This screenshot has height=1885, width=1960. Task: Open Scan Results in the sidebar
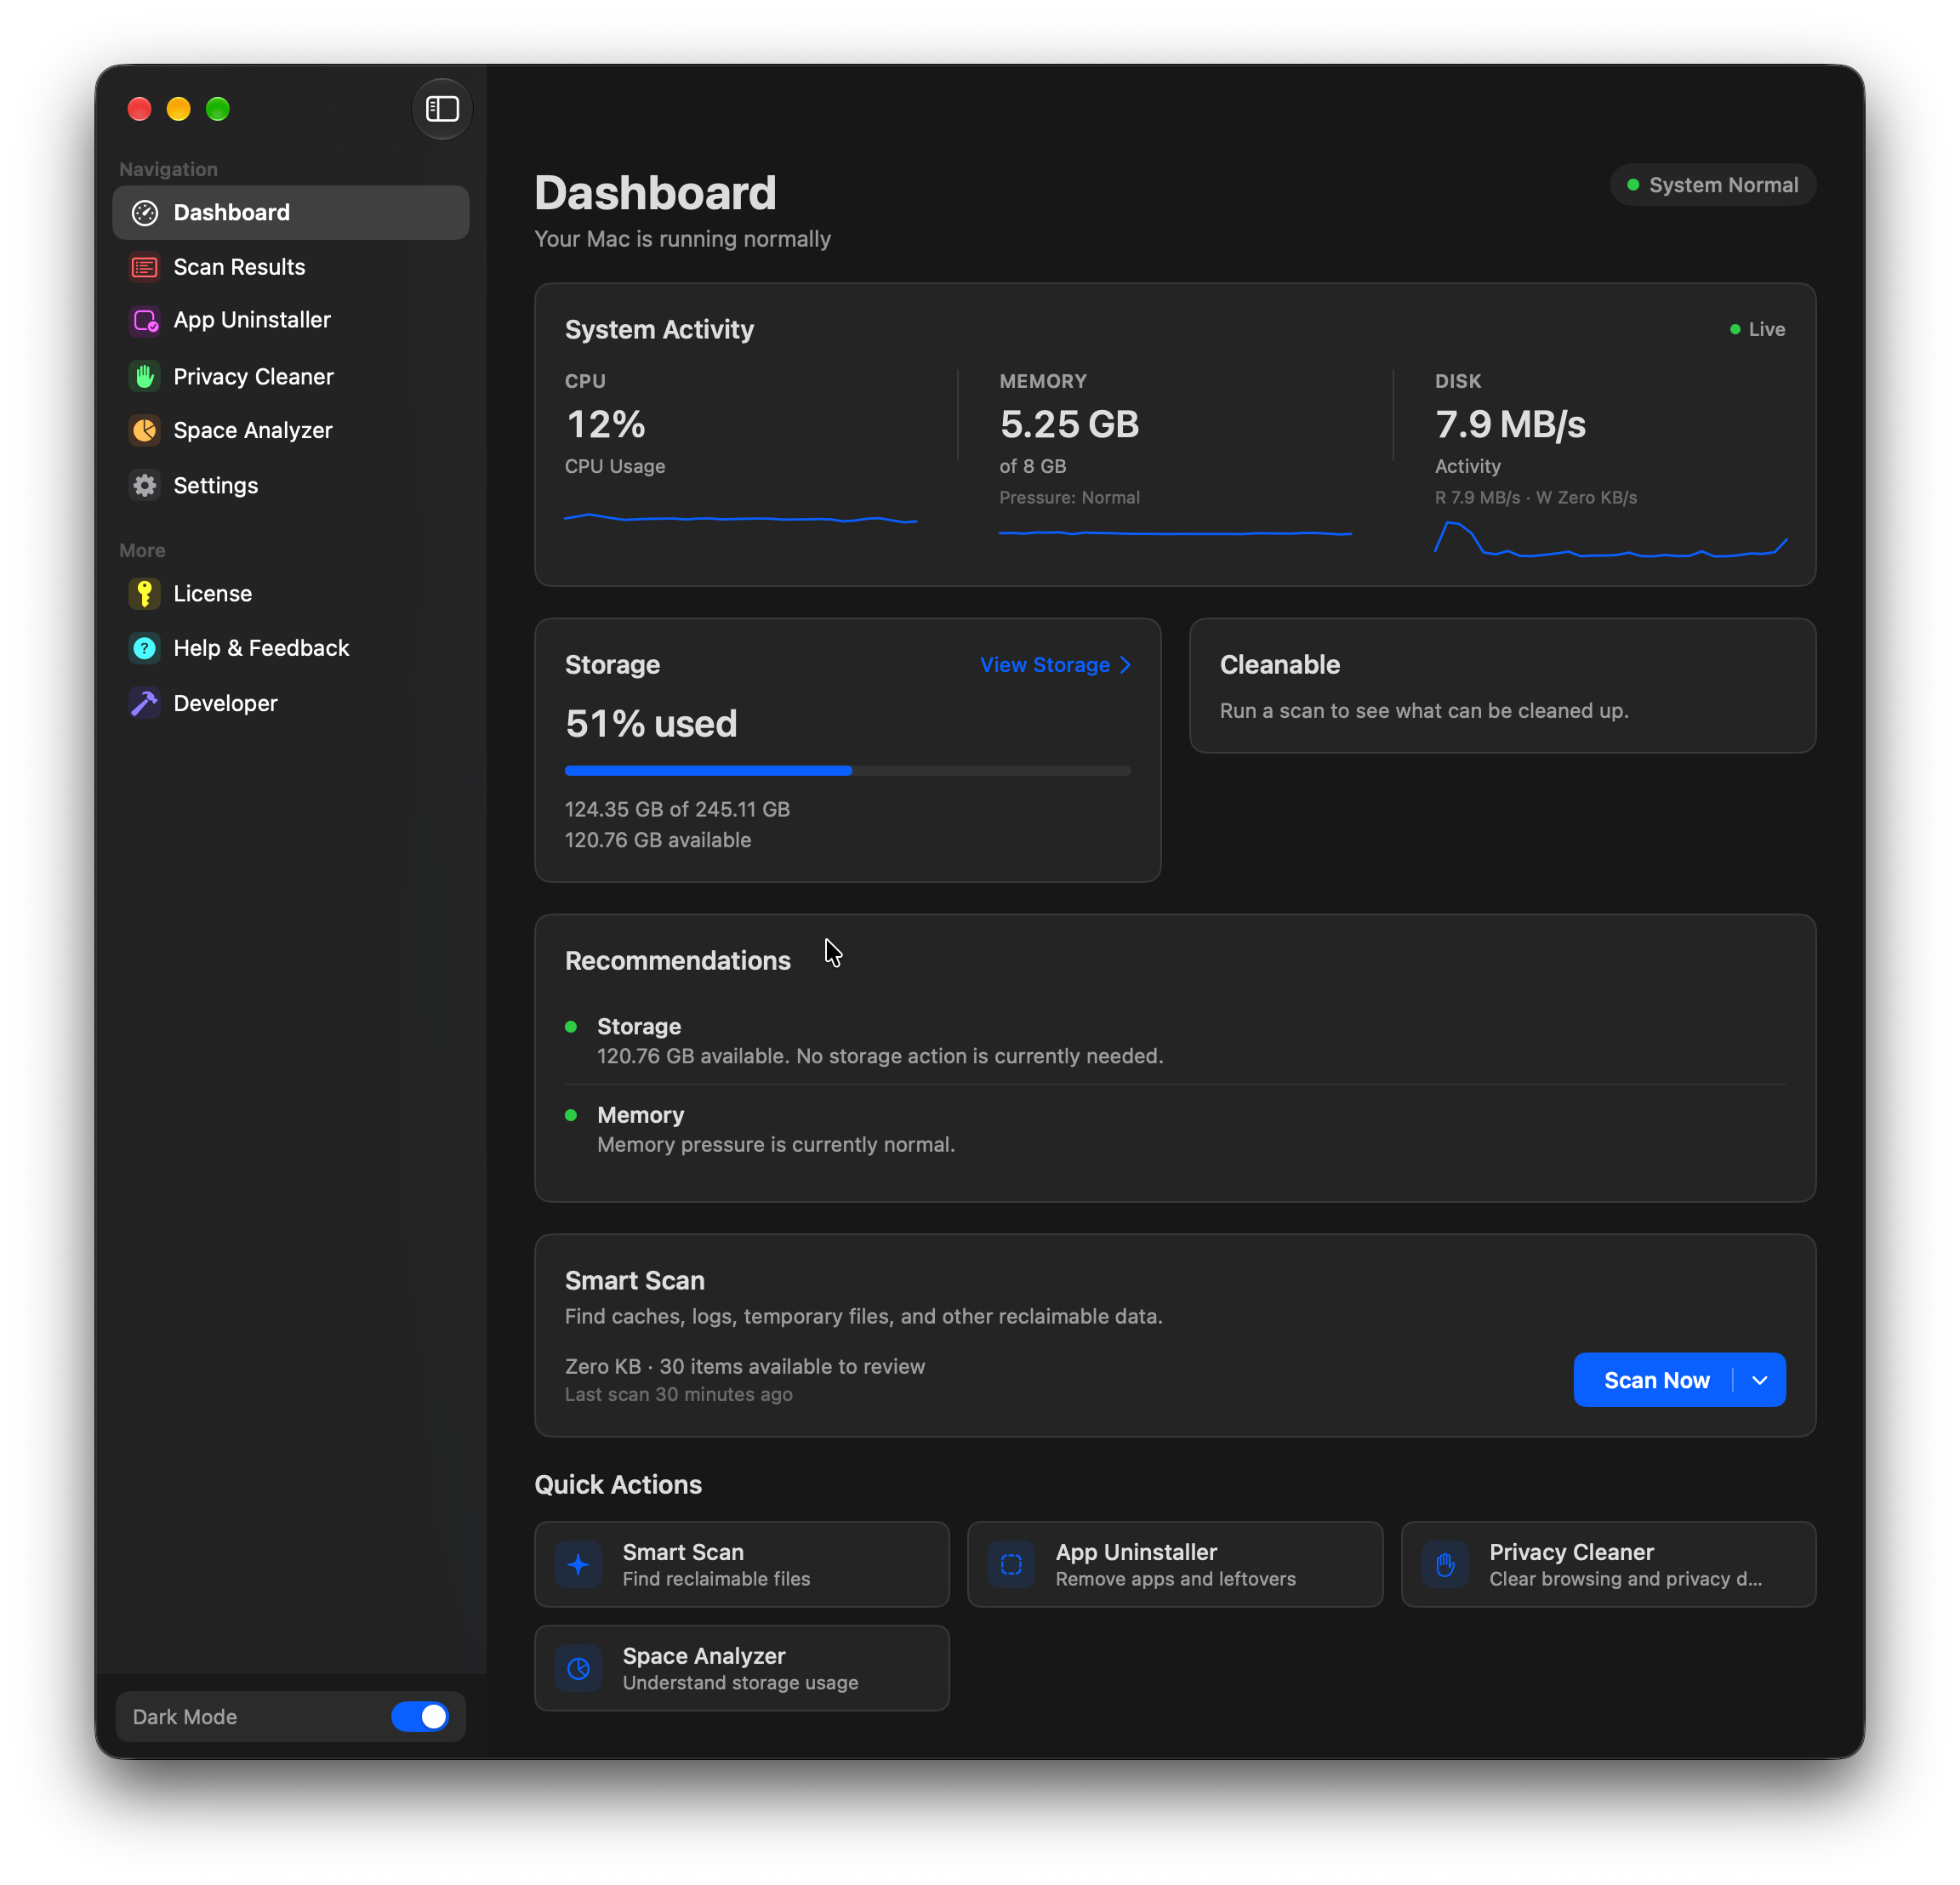[290, 267]
